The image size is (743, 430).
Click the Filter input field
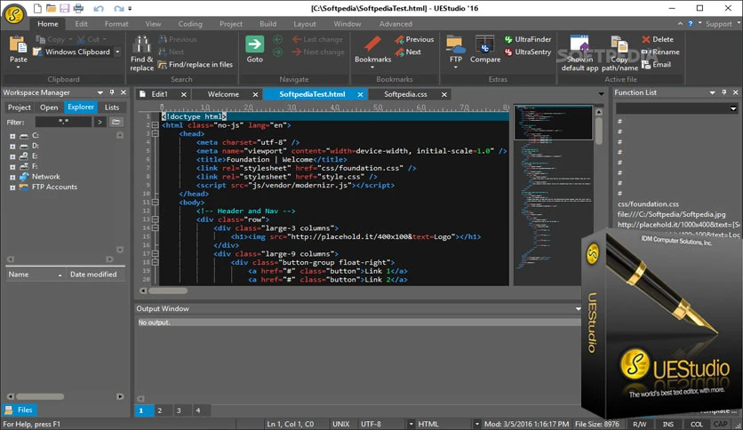point(63,123)
